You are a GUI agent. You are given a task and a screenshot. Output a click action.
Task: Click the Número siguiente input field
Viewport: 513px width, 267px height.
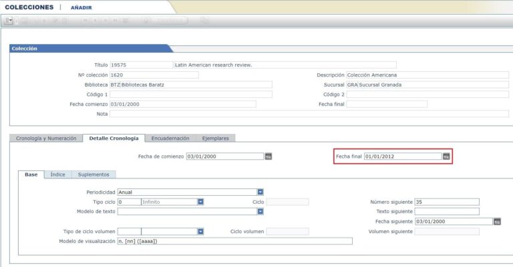446,202
